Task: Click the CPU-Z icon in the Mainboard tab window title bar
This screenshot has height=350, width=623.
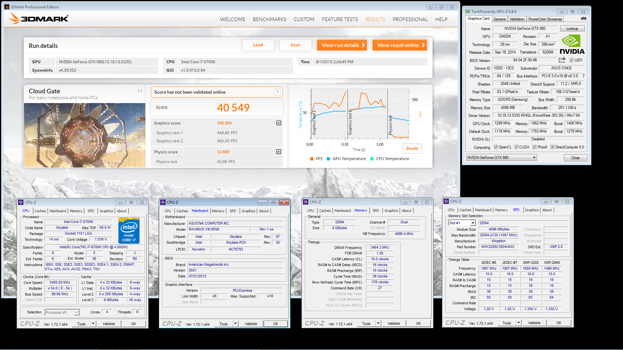Action: click(163, 202)
